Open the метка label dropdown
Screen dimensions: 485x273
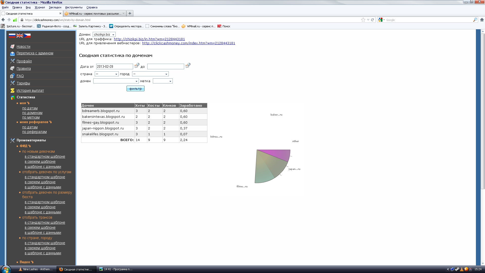click(x=163, y=81)
